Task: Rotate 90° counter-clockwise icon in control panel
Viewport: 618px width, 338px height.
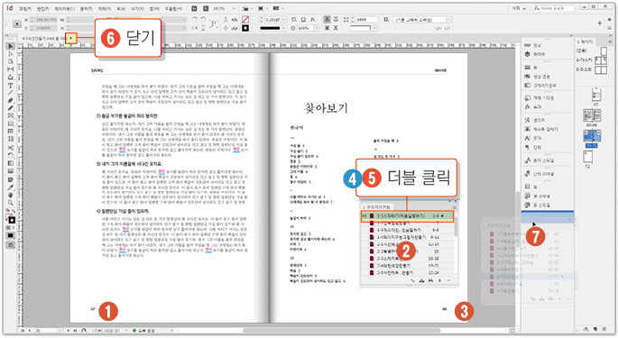Action: (203, 19)
